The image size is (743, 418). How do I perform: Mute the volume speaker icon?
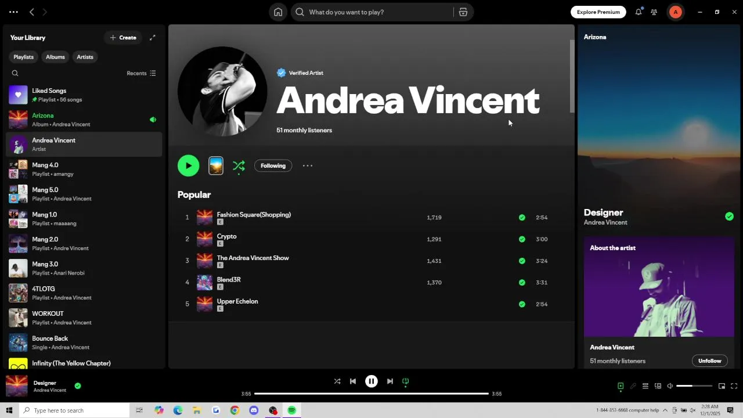pyautogui.click(x=670, y=386)
